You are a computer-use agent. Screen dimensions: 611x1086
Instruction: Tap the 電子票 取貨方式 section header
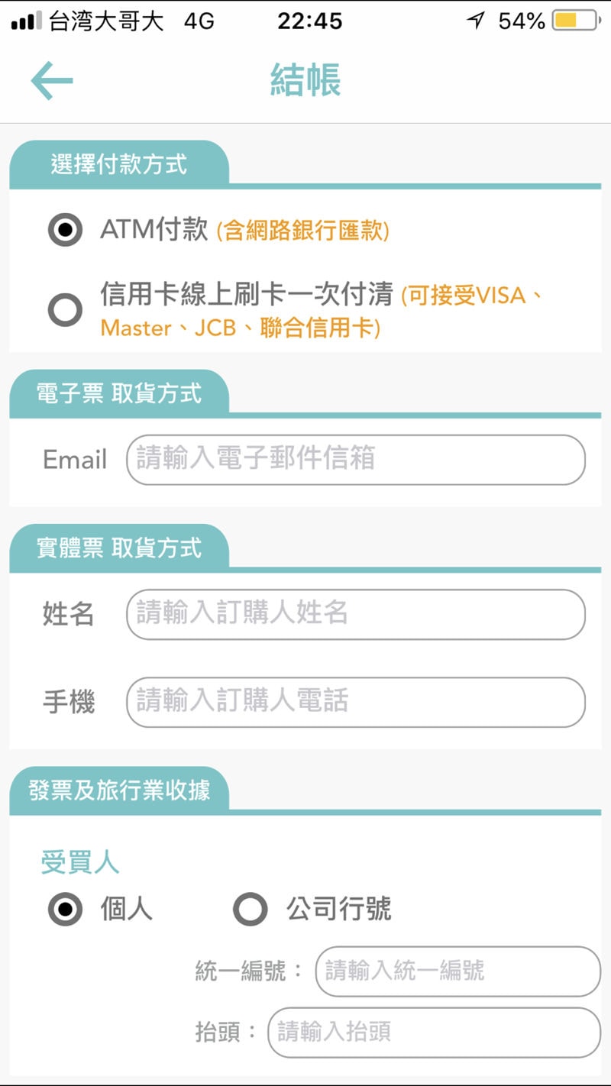pos(119,393)
